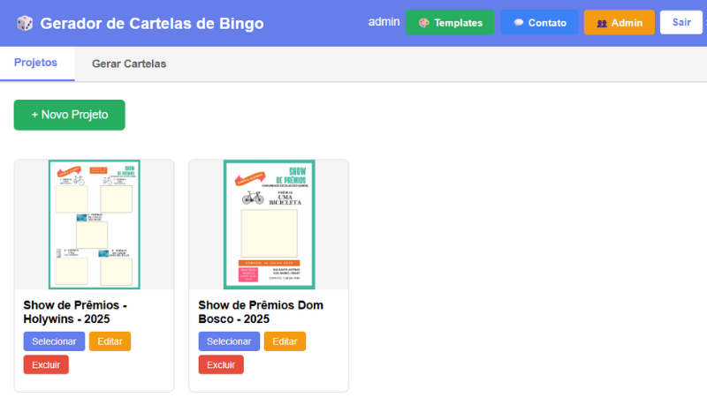The height and width of the screenshot is (397, 707).
Task: Select the Dom Bosco 2025 project
Action: pos(229,341)
